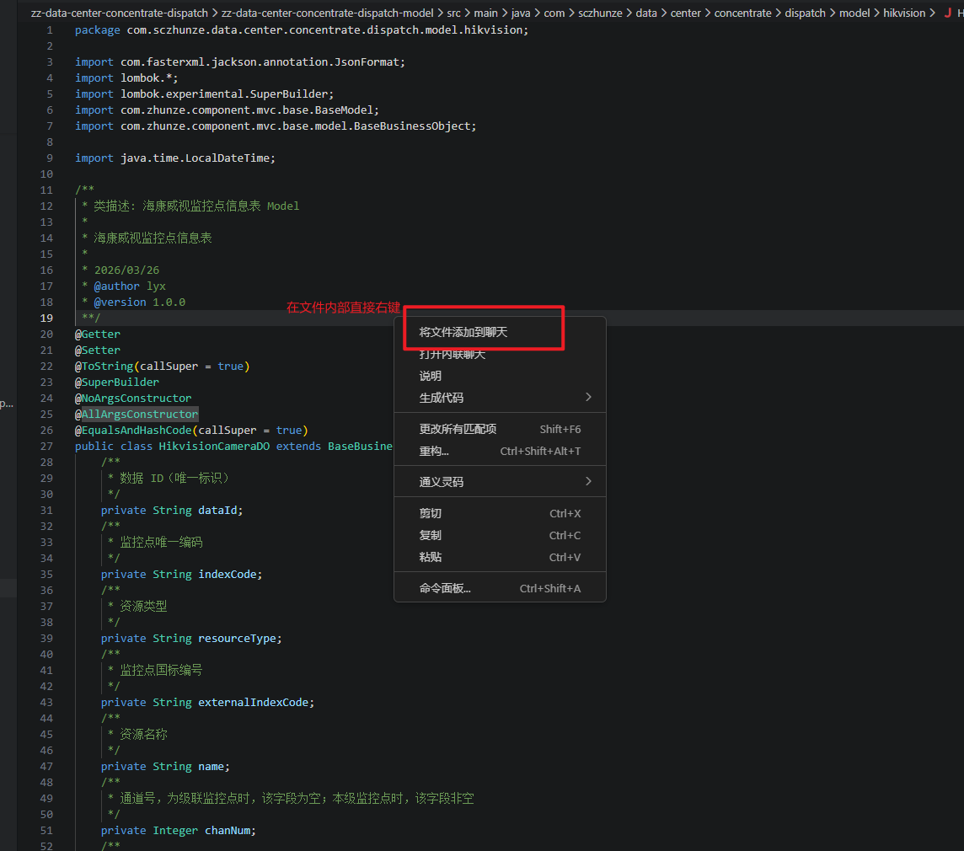Image resolution: width=964 pixels, height=851 pixels.
Task: Click the 'hikvision' breadcrumb segment
Action: tap(903, 13)
